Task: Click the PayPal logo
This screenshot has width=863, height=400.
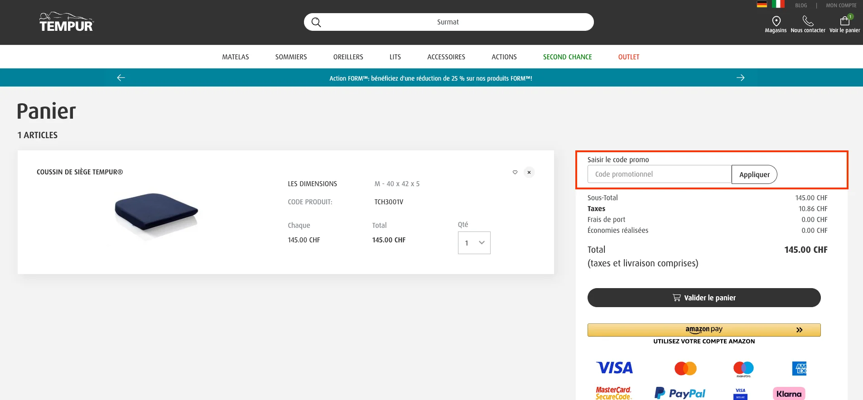Action: coord(680,393)
